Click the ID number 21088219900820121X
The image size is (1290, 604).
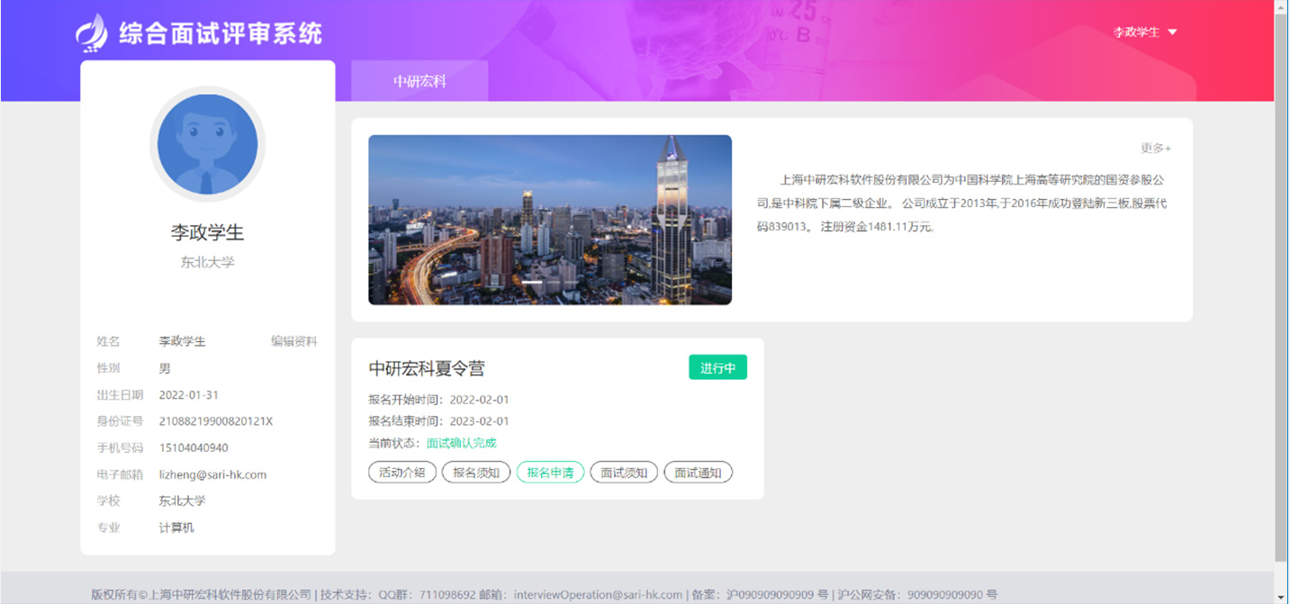click(x=216, y=421)
